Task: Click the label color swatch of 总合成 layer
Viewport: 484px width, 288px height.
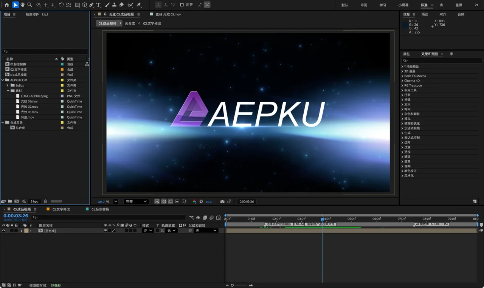Action: click(26, 231)
